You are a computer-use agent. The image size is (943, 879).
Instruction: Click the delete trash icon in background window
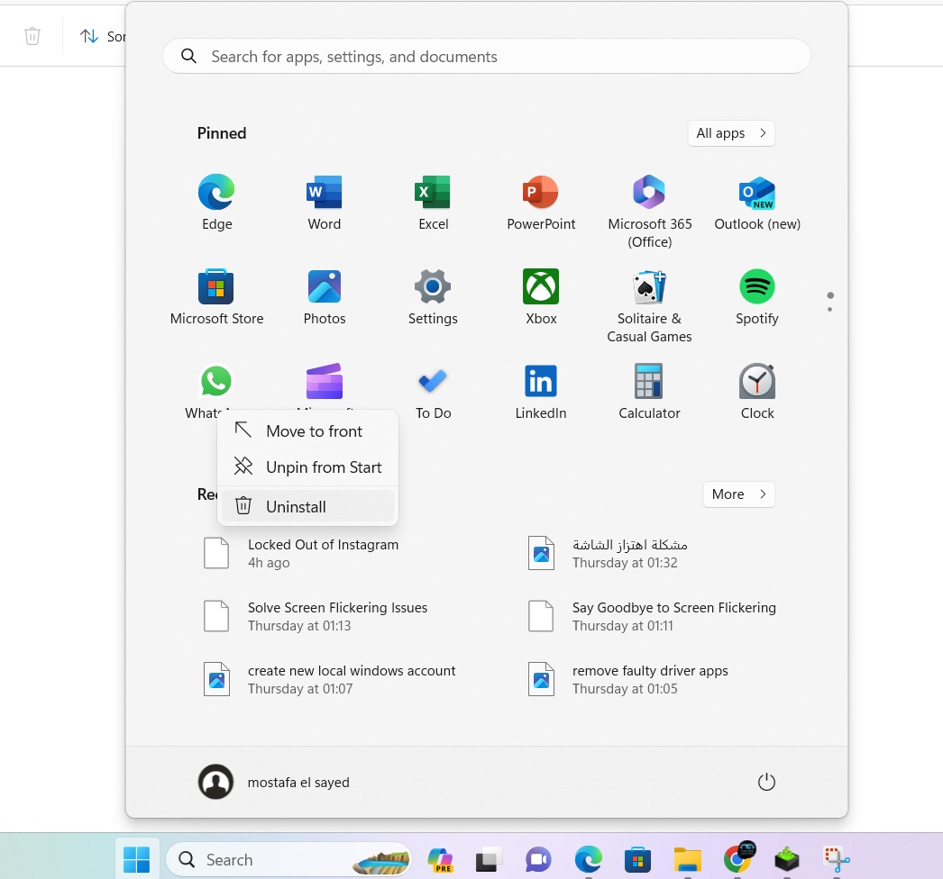click(32, 36)
